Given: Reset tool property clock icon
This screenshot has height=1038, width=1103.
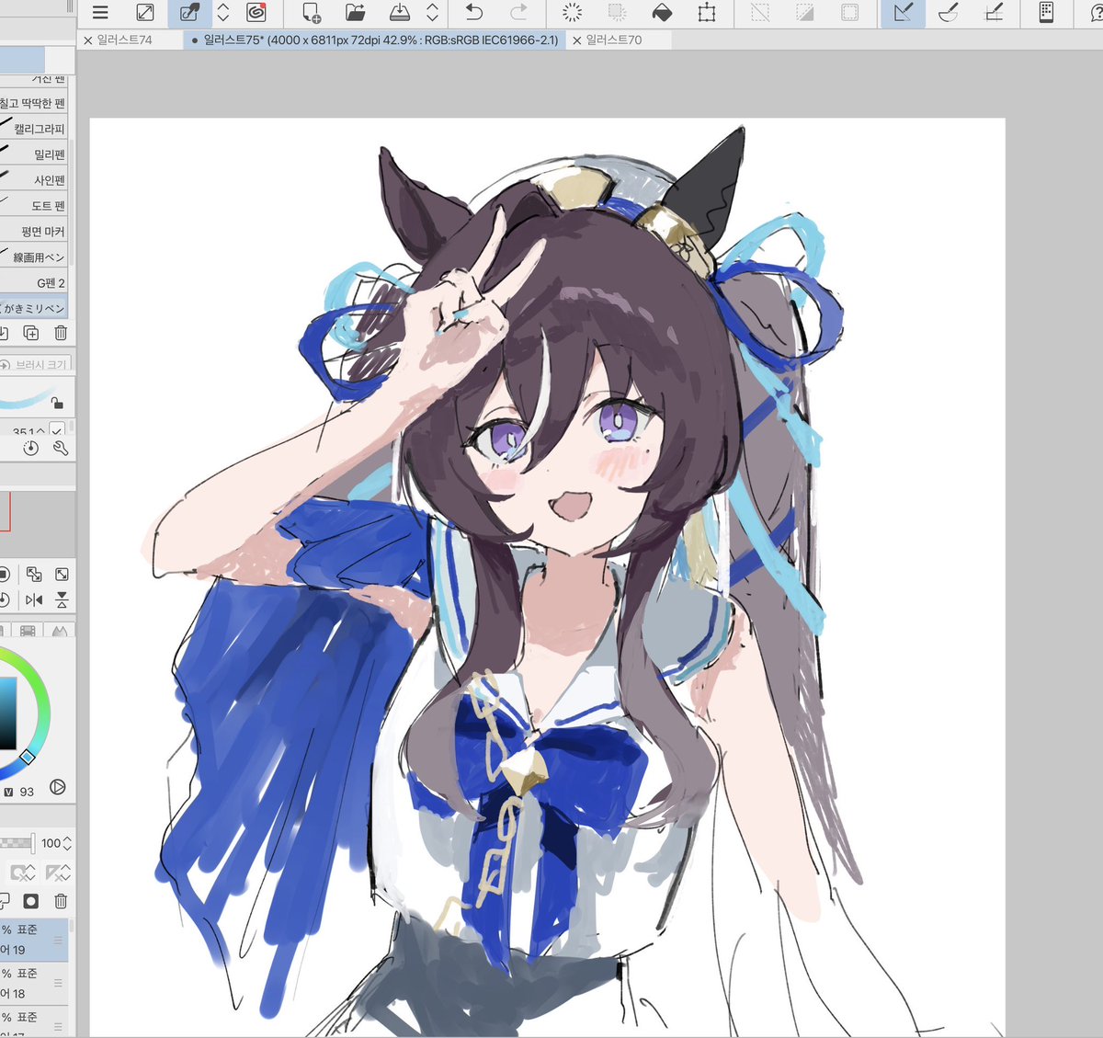Looking at the screenshot, I should [31, 449].
